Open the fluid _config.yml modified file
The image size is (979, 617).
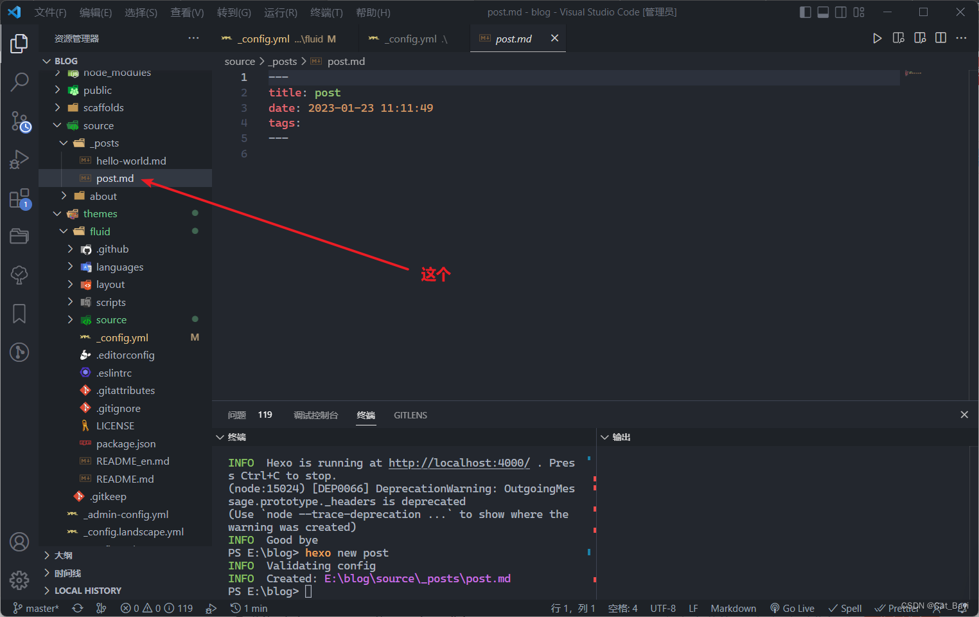coord(125,337)
